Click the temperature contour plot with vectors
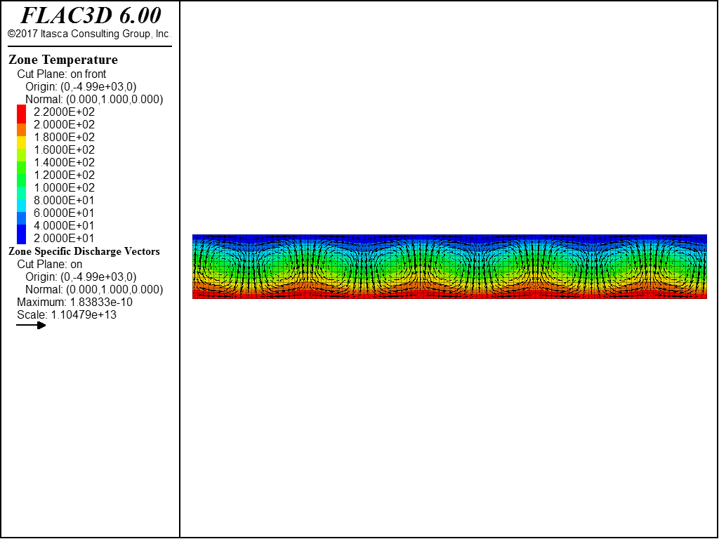The image size is (719, 539). coord(449,267)
